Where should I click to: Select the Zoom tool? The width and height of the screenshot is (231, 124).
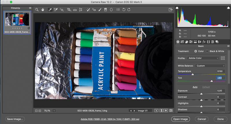pos(37,10)
